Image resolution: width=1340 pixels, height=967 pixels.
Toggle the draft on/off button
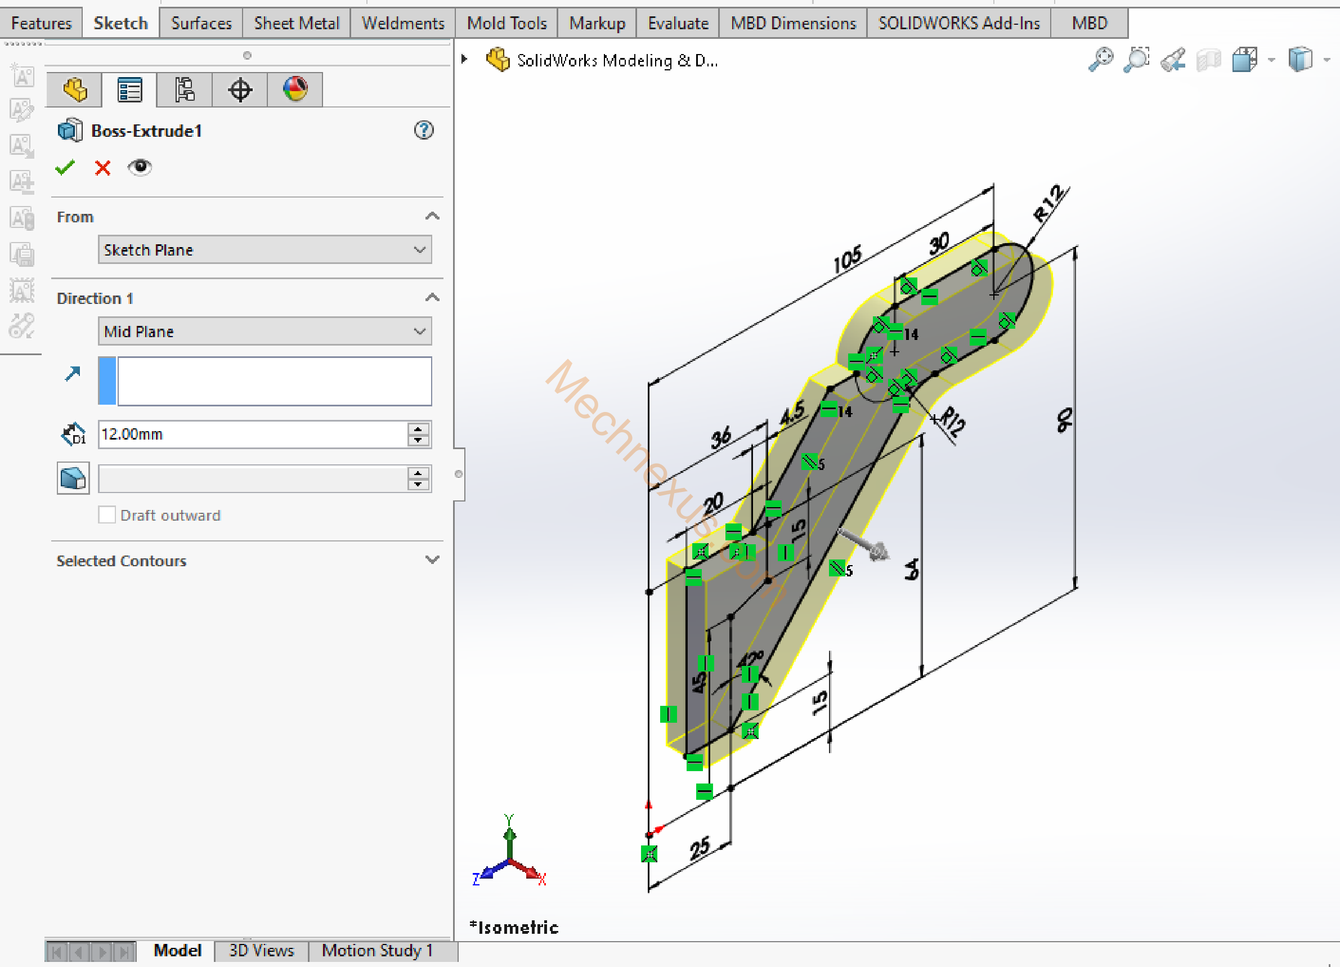(x=73, y=478)
